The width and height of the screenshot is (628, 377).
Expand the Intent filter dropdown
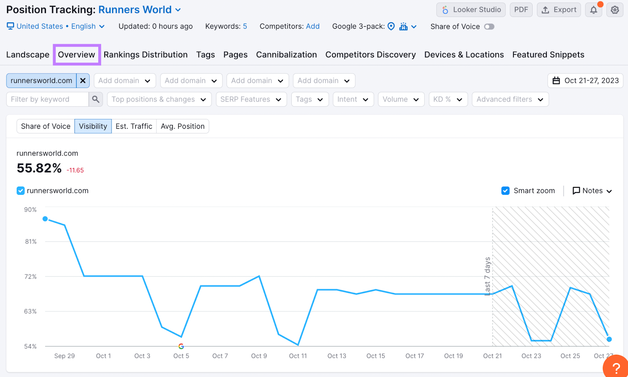coord(352,99)
